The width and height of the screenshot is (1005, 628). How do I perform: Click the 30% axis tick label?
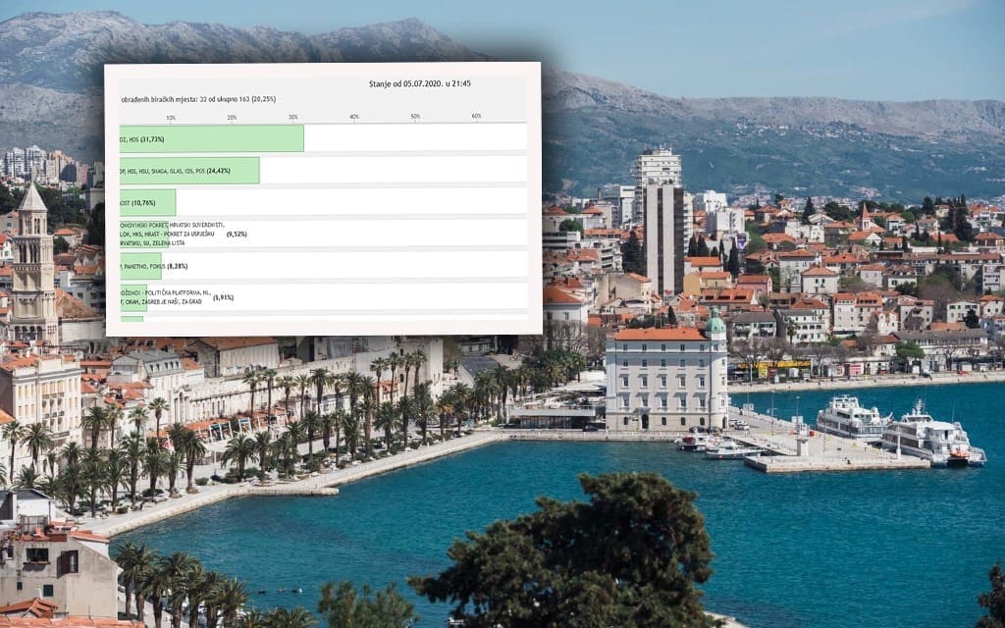point(293,118)
